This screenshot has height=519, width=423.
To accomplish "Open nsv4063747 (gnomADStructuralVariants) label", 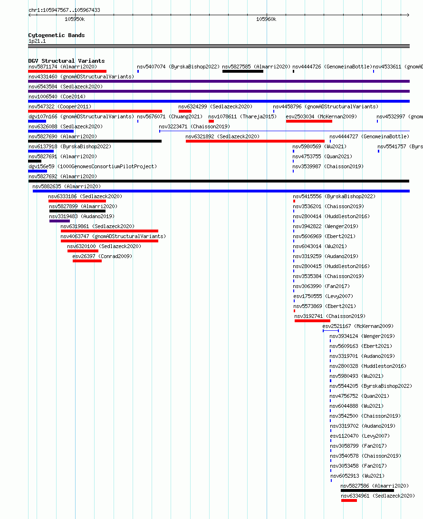I will pos(113,236).
